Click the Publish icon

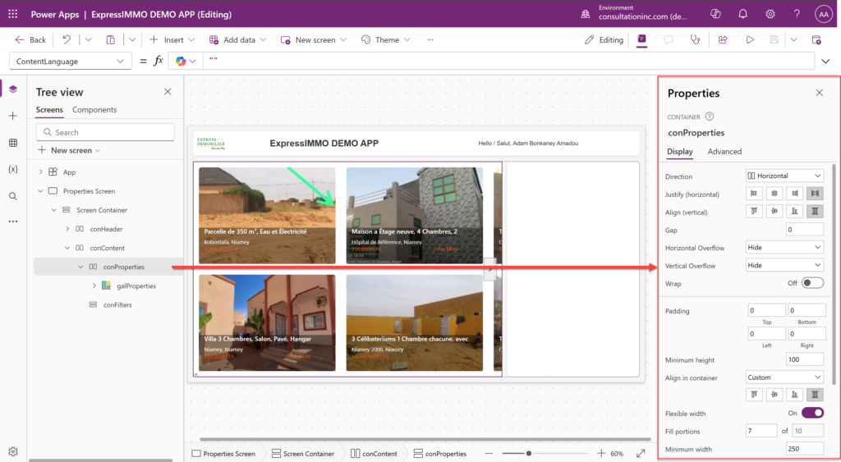[x=816, y=39]
